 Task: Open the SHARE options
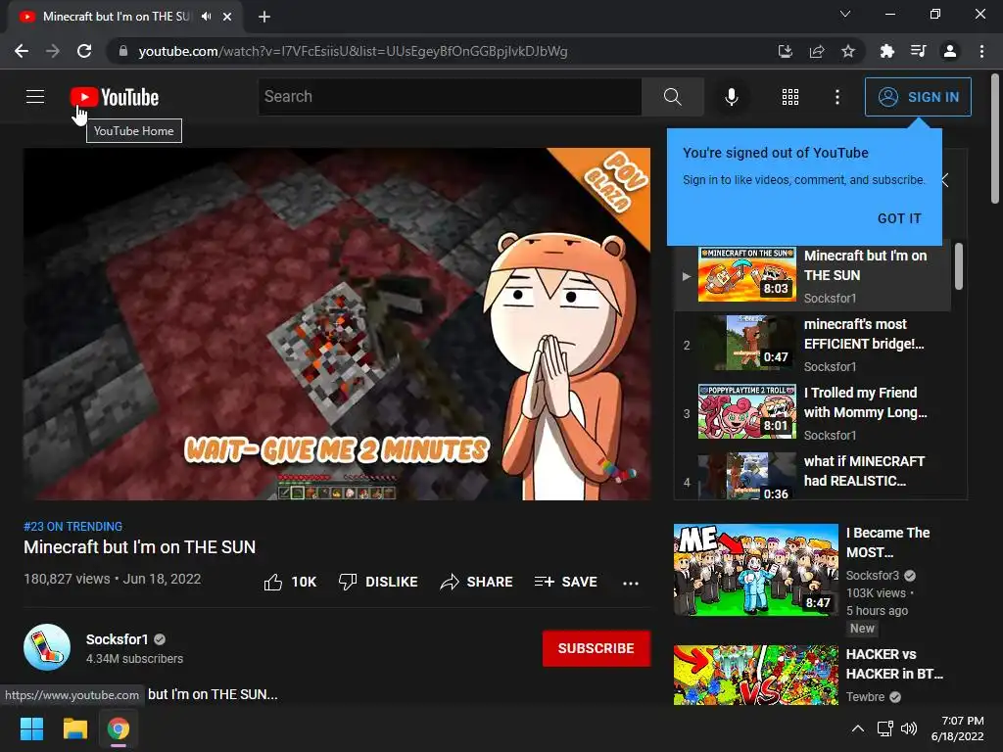point(477,582)
